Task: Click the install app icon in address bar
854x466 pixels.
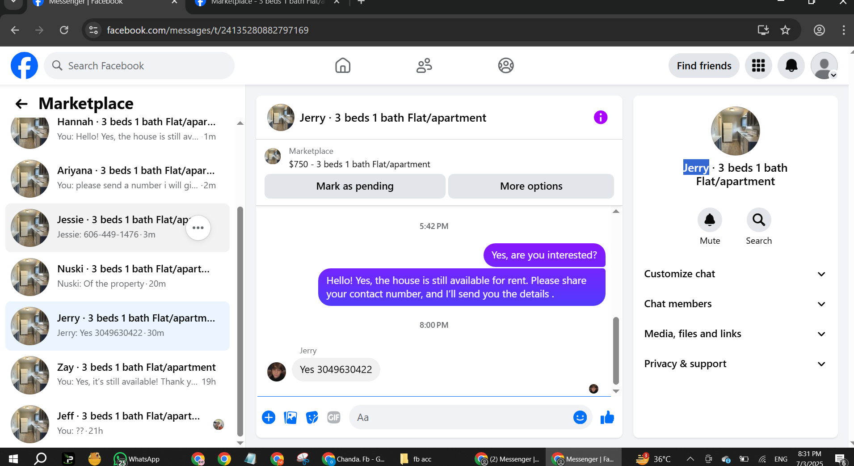Action: coord(763,30)
